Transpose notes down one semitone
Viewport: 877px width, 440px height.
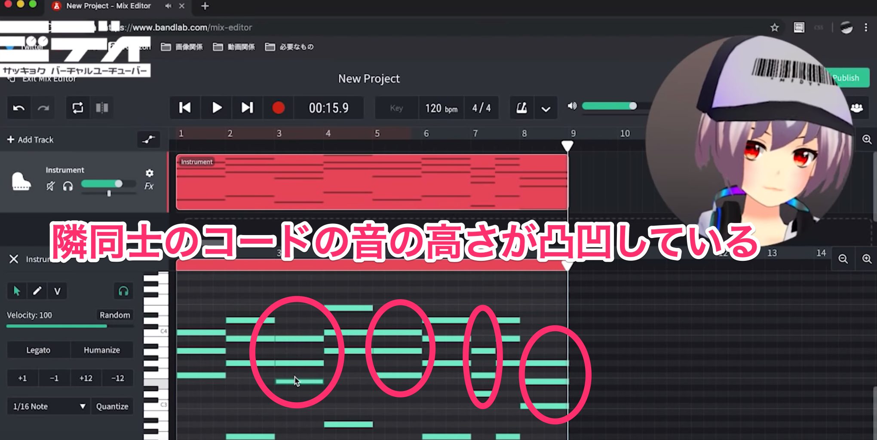[x=54, y=378]
